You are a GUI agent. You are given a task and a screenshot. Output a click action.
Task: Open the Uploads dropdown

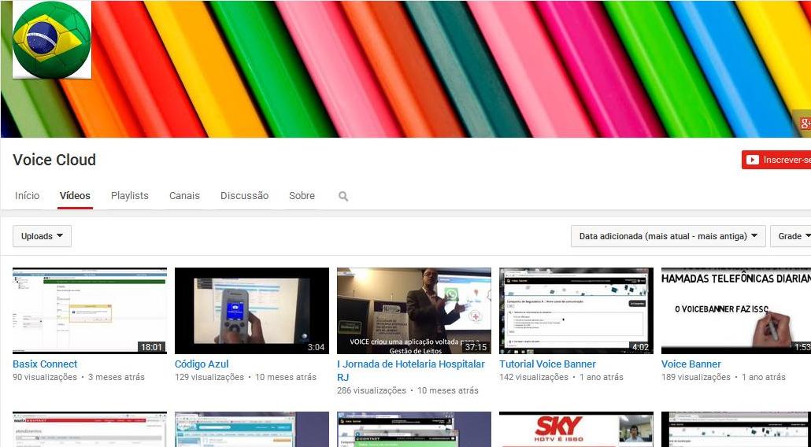point(42,236)
